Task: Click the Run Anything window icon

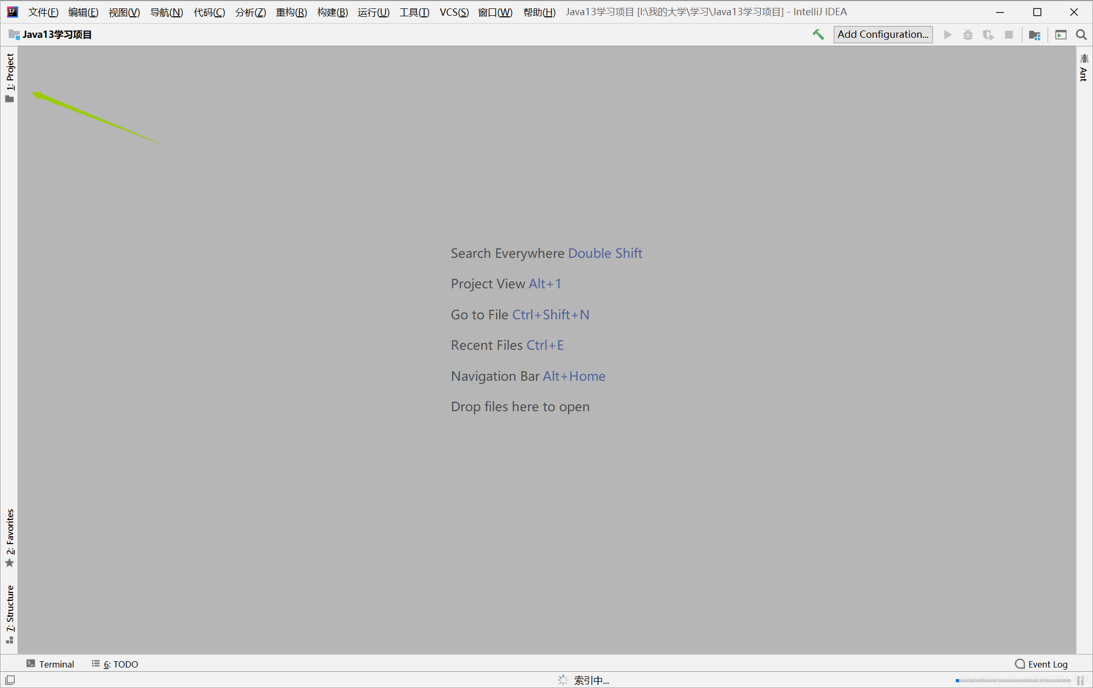Action: (1060, 35)
